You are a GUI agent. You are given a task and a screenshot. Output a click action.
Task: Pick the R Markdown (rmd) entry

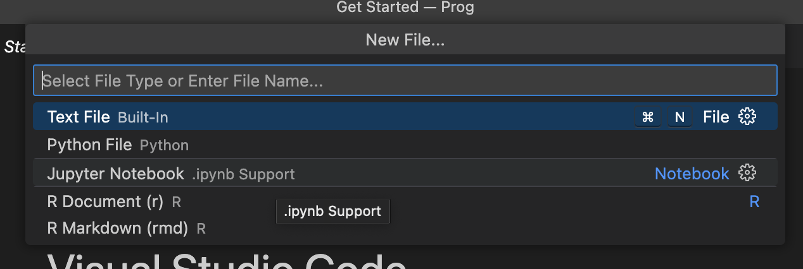tap(117, 228)
